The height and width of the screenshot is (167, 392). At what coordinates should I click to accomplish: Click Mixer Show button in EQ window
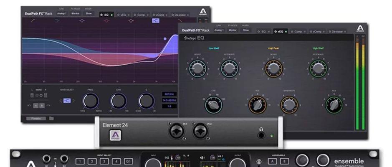click(89, 13)
